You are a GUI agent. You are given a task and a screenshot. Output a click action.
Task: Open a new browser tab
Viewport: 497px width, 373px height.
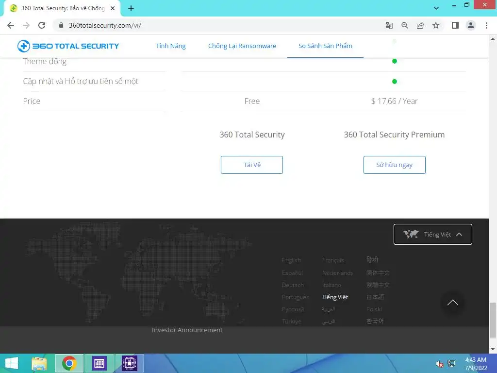(x=131, y=8)
